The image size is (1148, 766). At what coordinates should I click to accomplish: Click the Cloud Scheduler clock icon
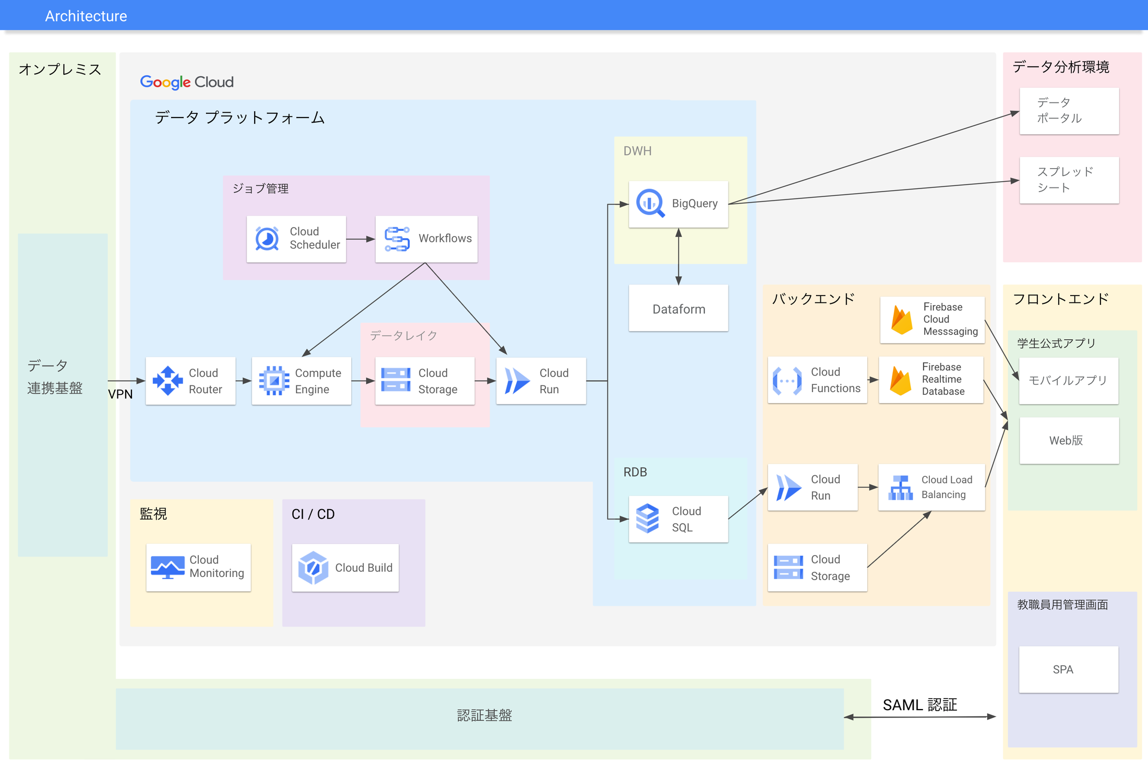click(x=267, y=239)
